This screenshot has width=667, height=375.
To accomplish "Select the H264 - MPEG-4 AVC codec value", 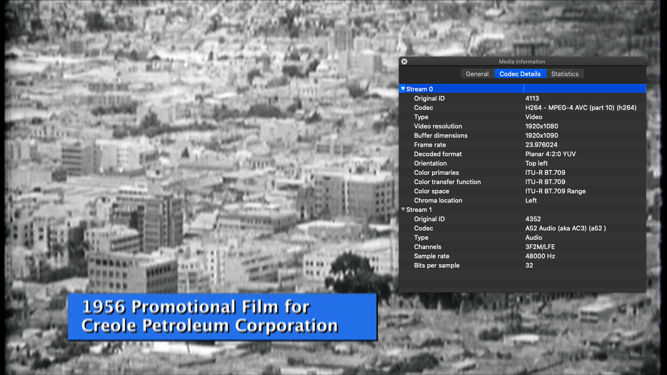I will [x=581, y=107].
